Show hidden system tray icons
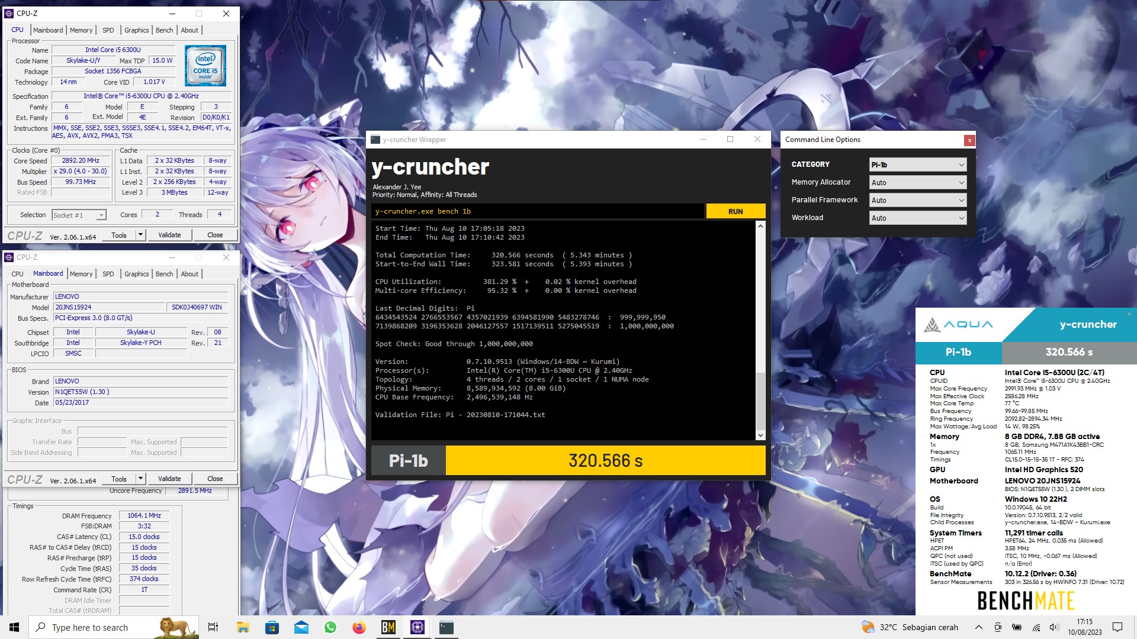 979,627
